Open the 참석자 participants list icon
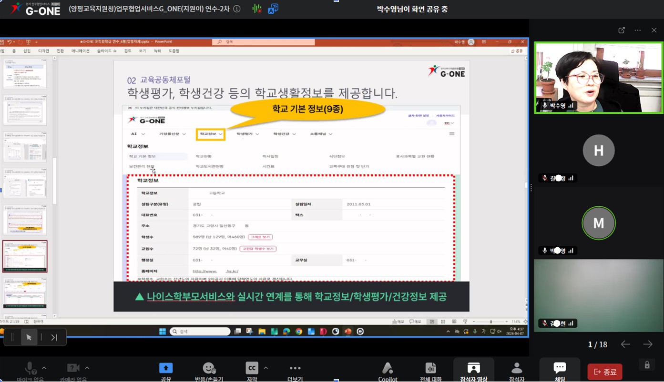The image size is (664, 382). point(517,368)
